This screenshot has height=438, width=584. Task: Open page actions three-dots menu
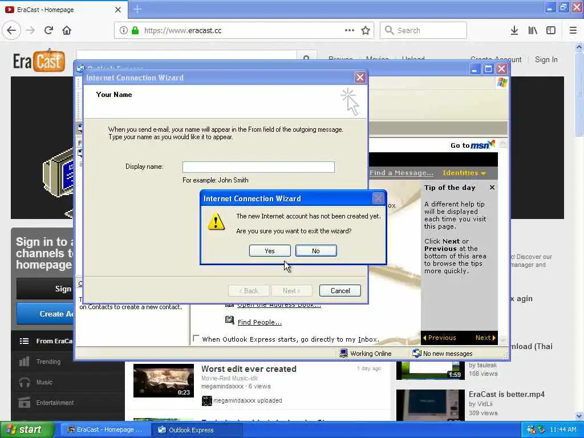click(350, 31)
